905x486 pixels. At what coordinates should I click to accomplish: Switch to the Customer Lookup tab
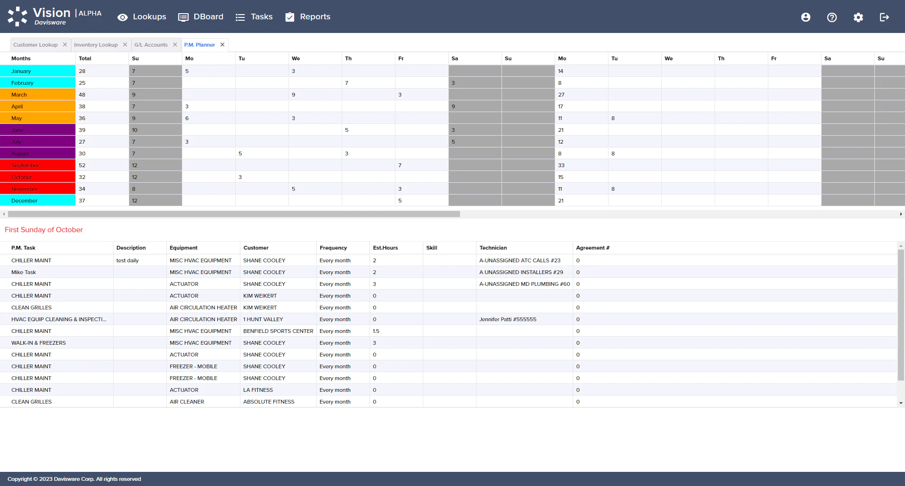tap(35, 44)
